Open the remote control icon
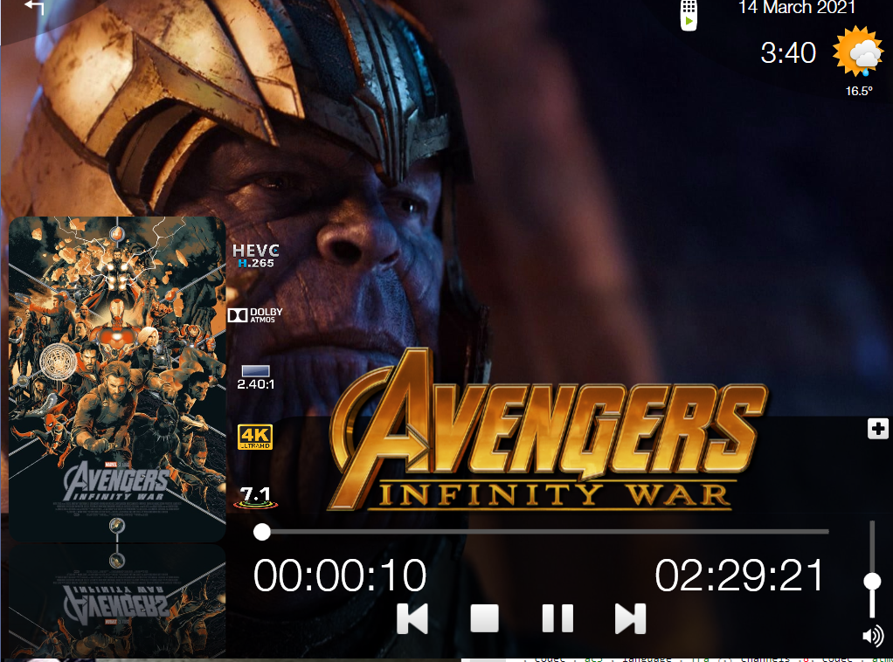Screen dimensions: 893x662 click(x=689, y=15)
